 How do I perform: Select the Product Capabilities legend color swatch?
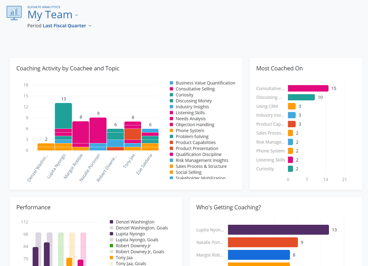[x=171, y=142]
